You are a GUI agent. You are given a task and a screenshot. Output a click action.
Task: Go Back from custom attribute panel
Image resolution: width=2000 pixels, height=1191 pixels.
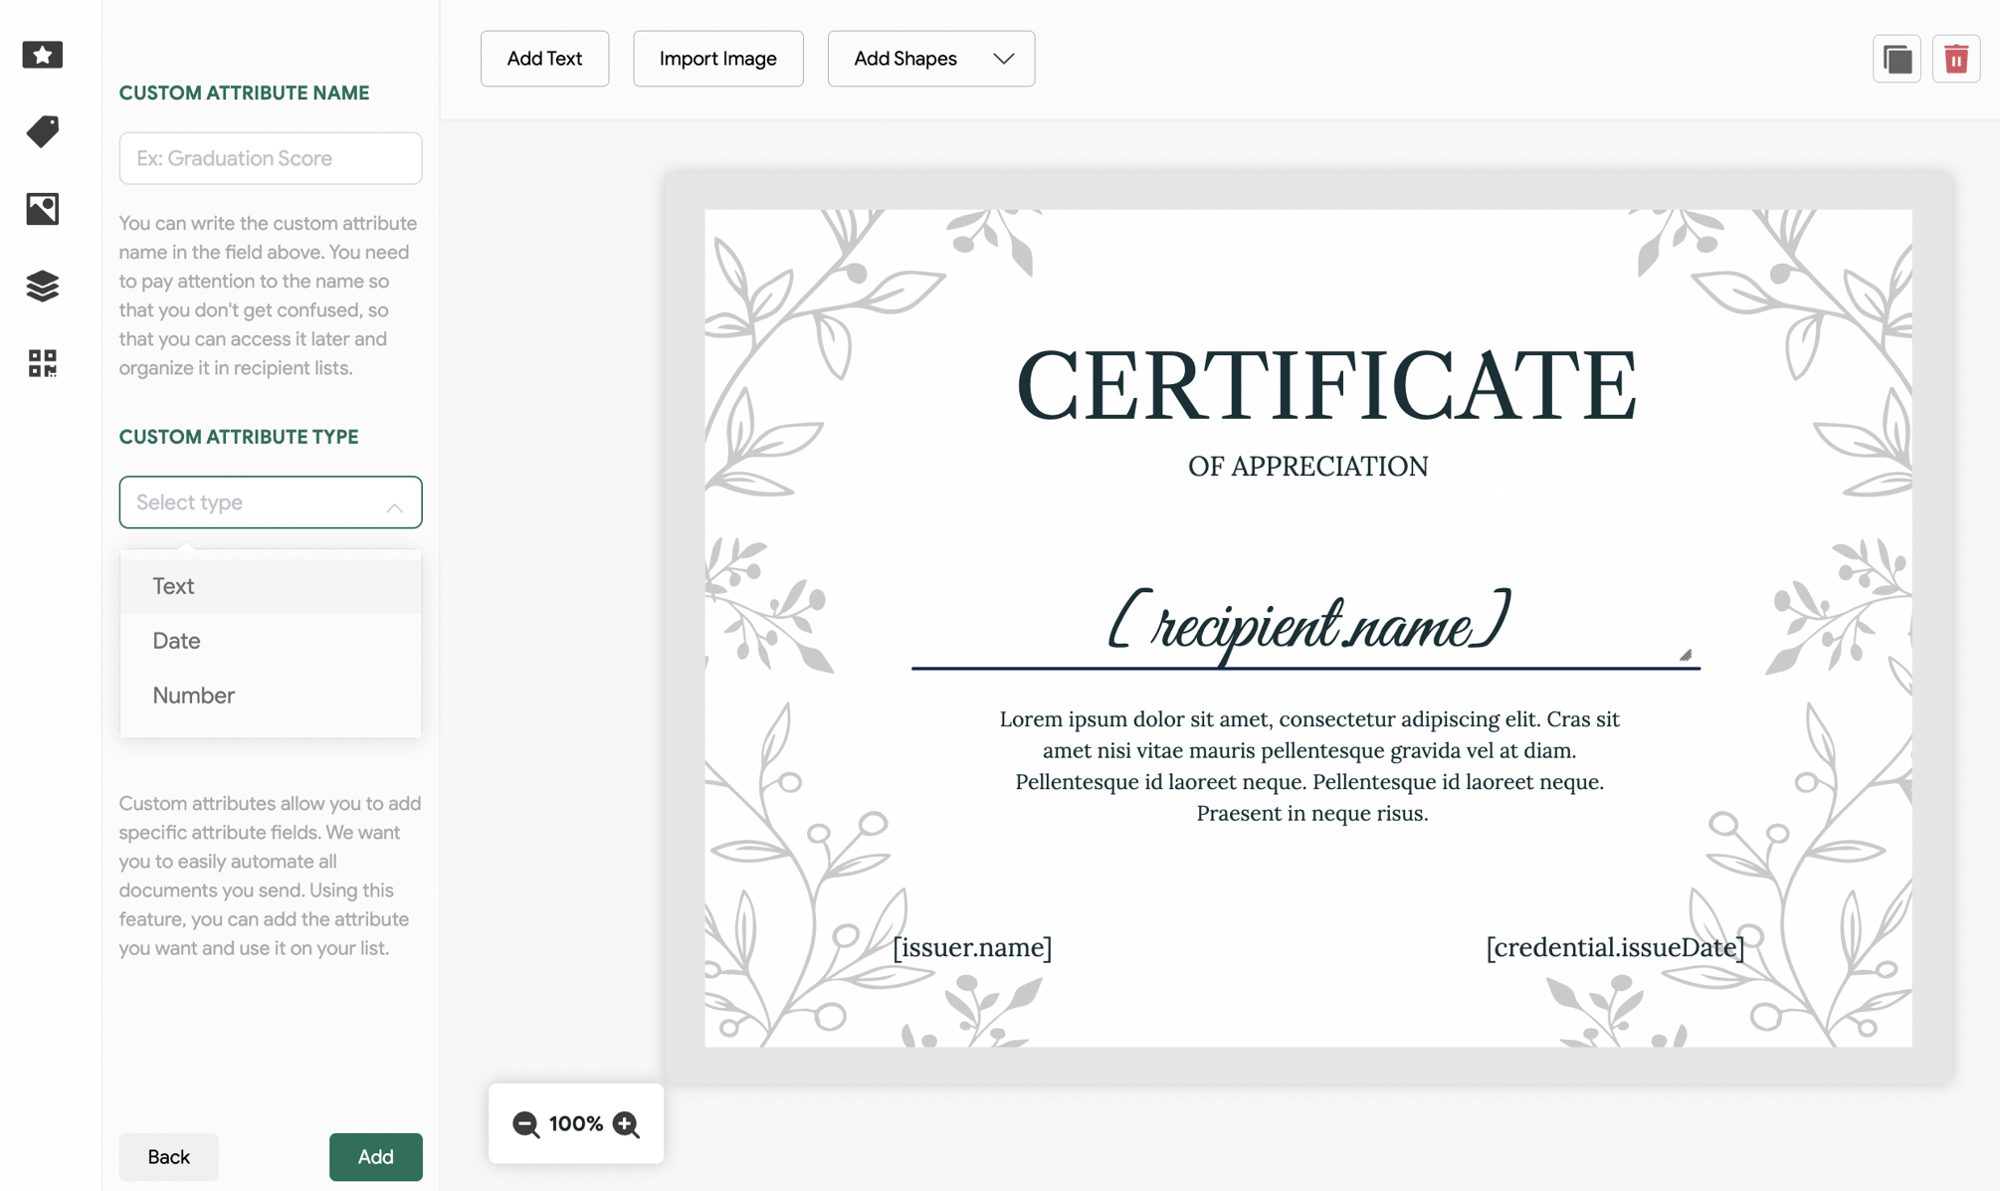[x=168, y=1156]
